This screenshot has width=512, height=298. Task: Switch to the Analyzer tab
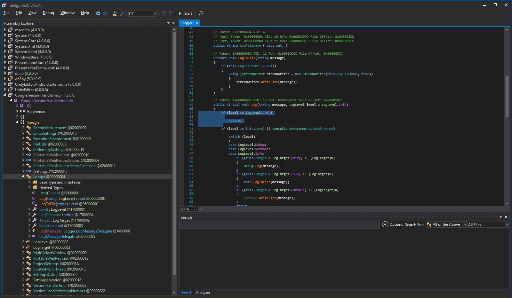(203, 292)
